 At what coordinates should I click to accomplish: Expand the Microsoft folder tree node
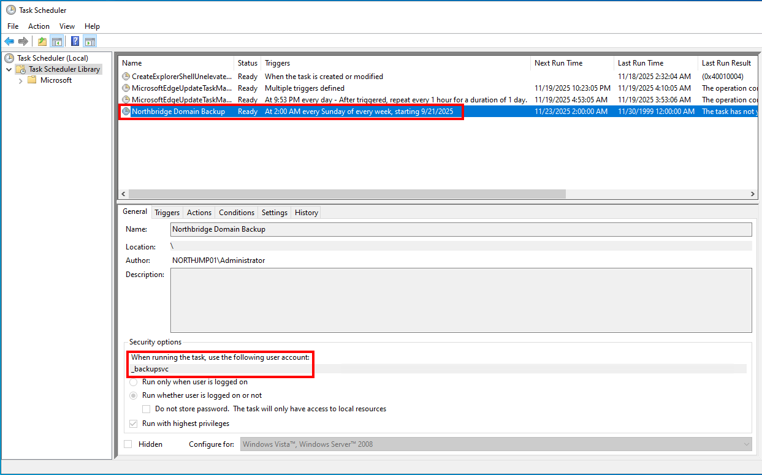21,80
